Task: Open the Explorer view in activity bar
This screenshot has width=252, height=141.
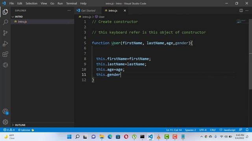Action: 5,12
